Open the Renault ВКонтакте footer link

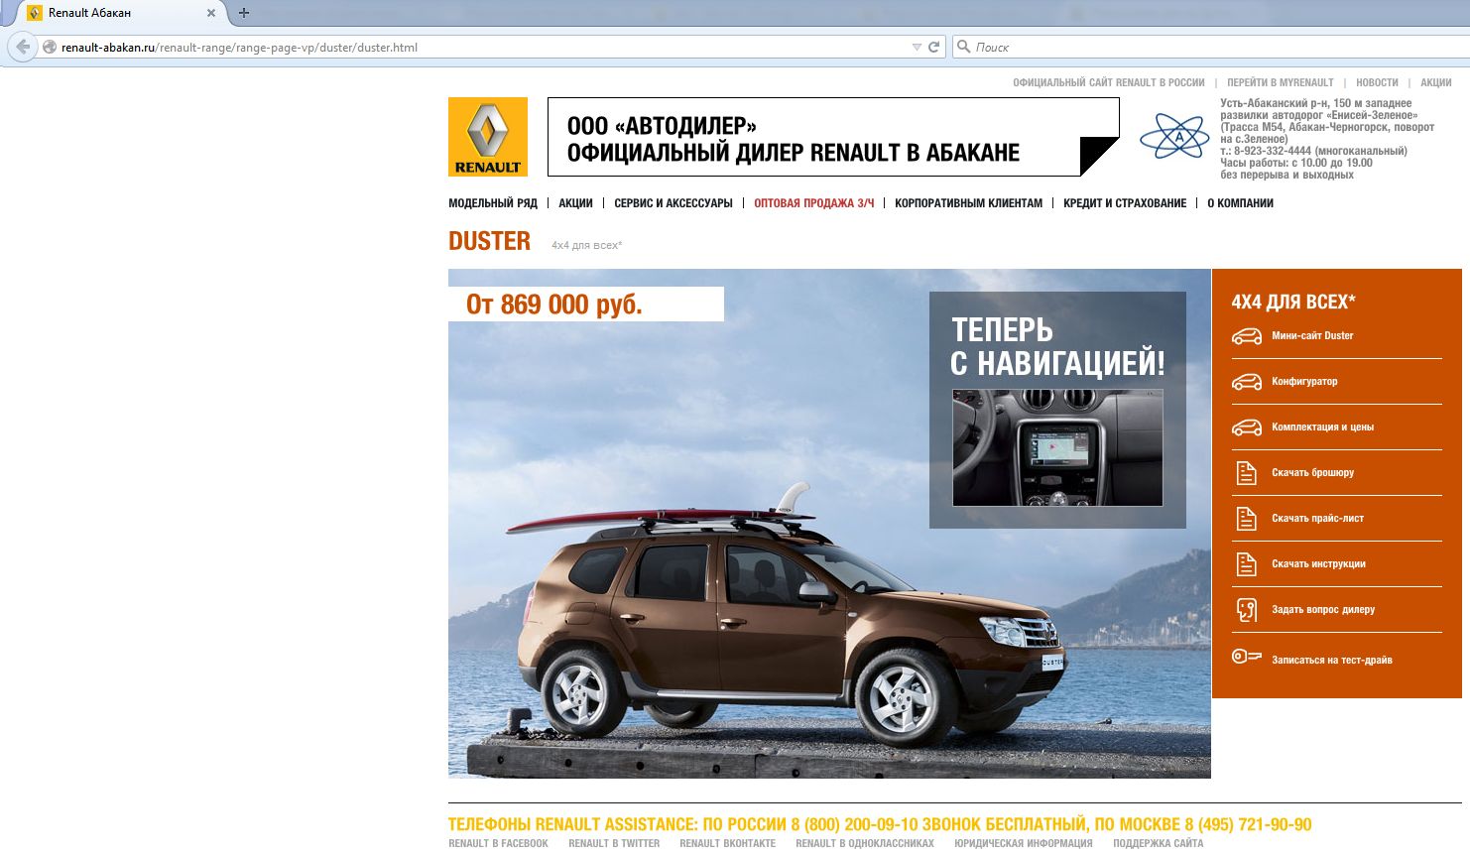coord(728,844)
